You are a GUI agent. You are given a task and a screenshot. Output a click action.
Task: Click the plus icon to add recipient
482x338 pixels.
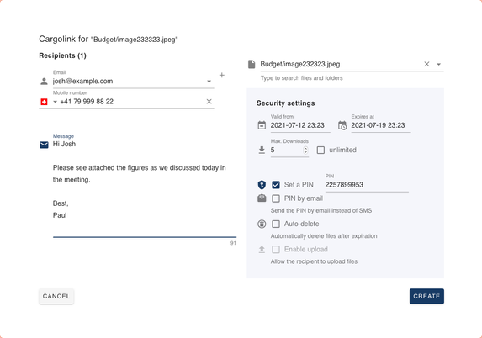point(221,76)
